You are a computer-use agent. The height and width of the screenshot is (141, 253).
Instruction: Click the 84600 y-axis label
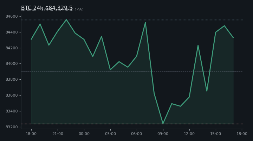point(12,16)
